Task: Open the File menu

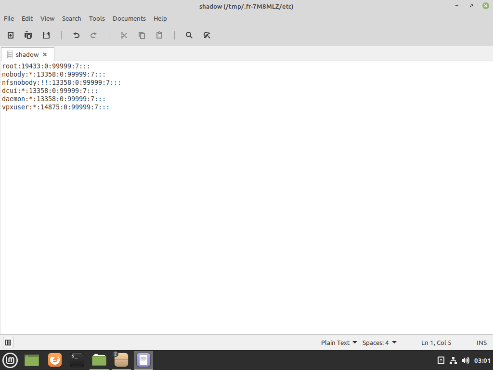Action: [9, 19]
